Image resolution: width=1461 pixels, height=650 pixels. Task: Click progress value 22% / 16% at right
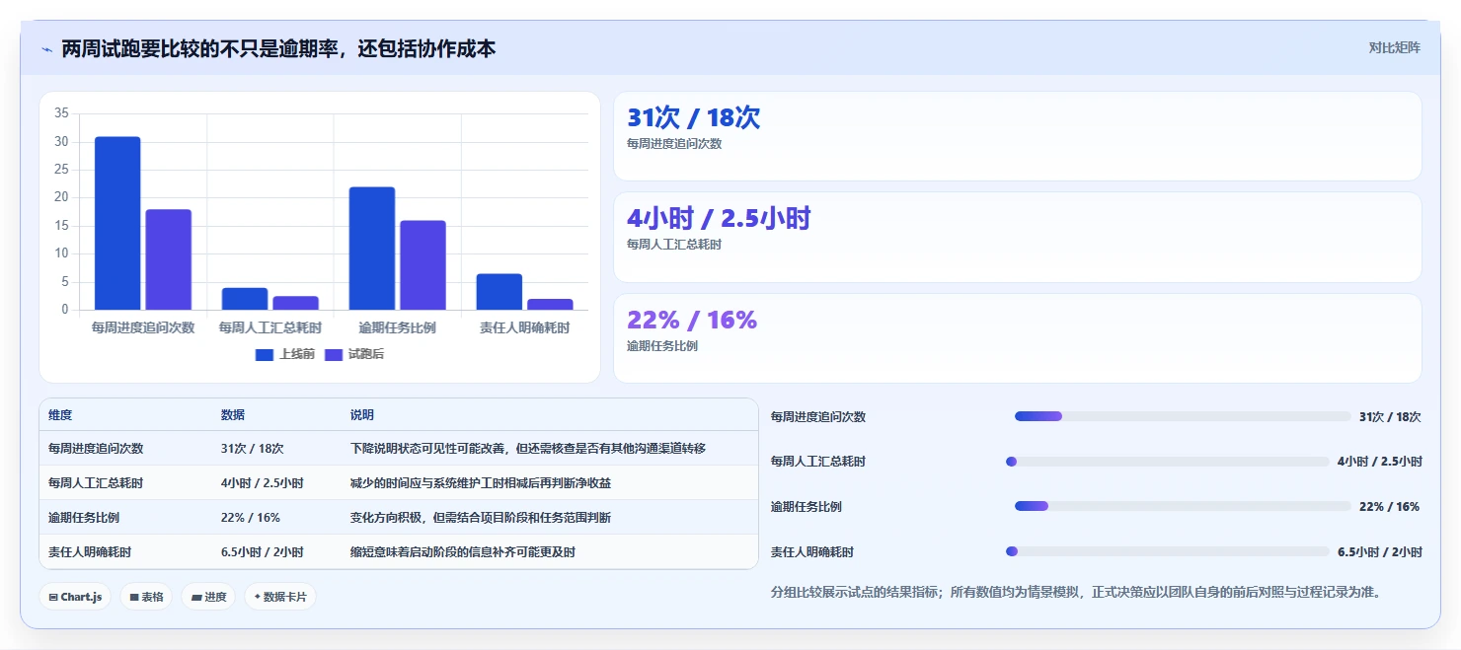point(1389,506)
